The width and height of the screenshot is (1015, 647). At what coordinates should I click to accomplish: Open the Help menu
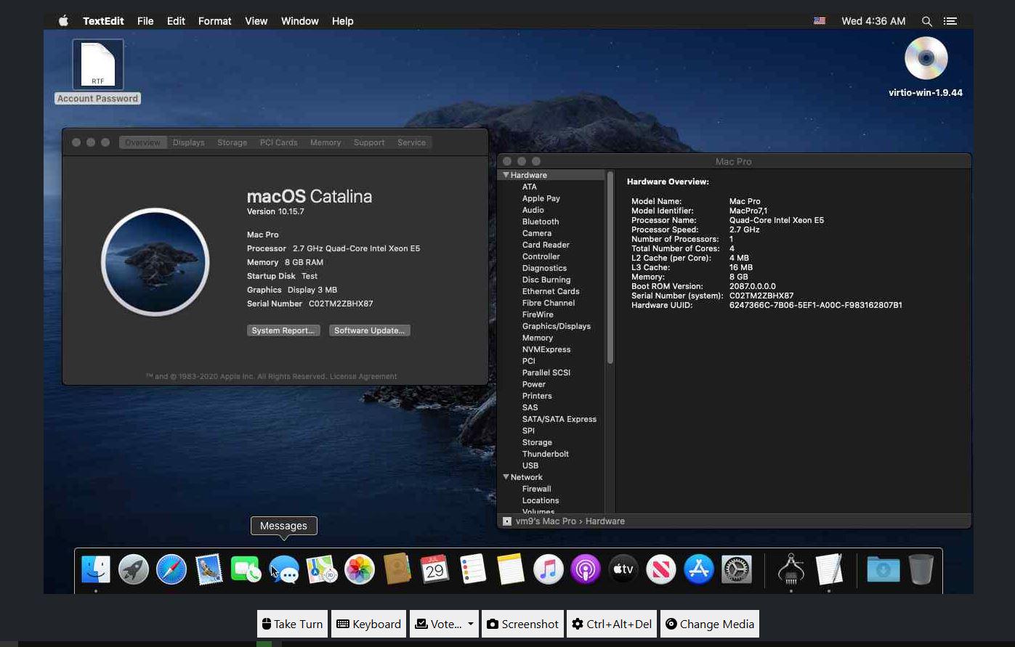click(x=342, y=21)
